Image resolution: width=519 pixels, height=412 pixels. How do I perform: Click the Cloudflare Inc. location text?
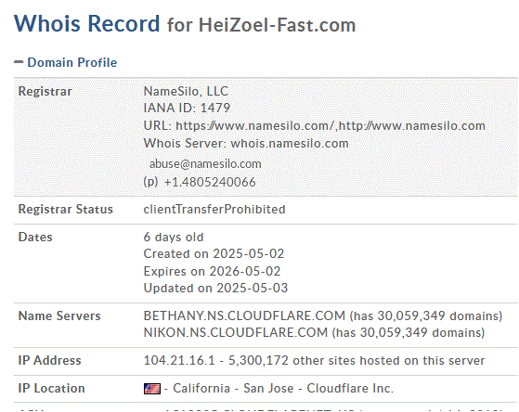point(350,388)
